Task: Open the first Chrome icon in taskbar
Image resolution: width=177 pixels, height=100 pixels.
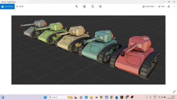Action: click(101, 97)
